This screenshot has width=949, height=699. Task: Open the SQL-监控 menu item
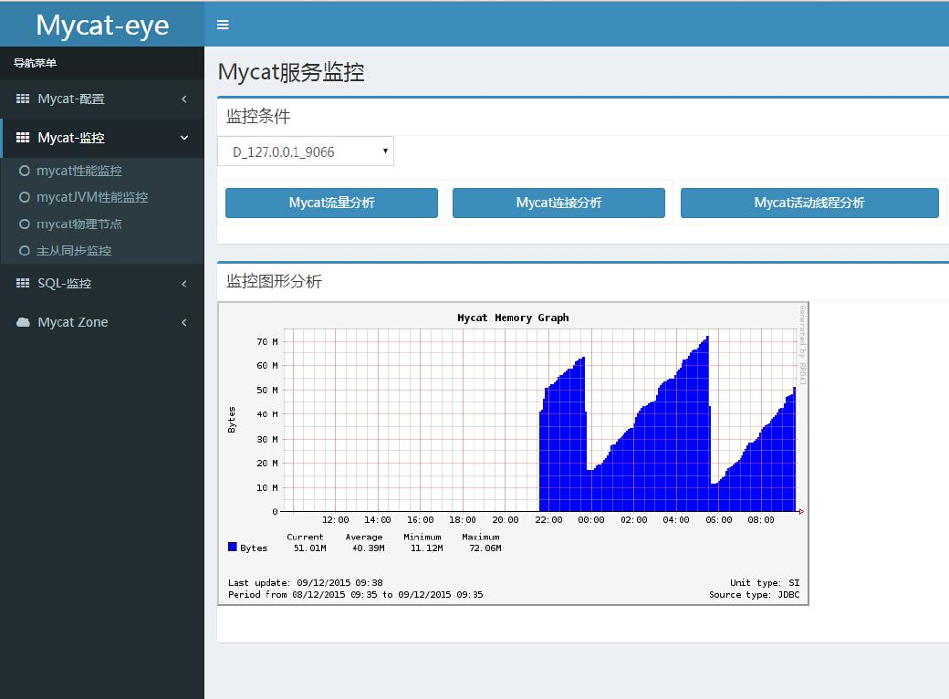(102, 283)
